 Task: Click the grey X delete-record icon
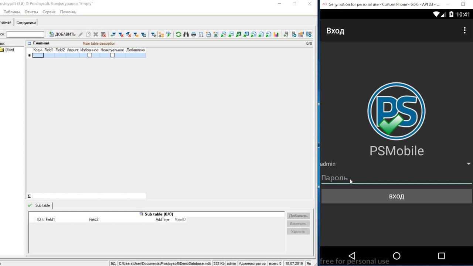click(x=96, y=34)
